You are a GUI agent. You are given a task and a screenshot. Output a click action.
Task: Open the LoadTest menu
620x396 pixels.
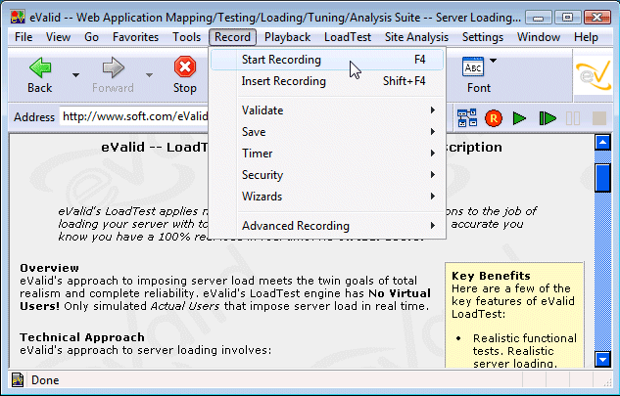pyautogui.click(x=347, y=37)
